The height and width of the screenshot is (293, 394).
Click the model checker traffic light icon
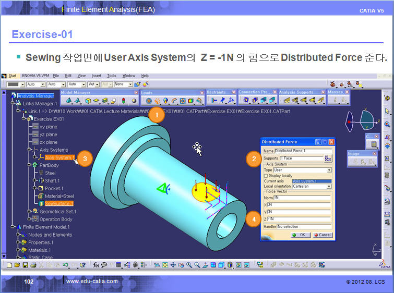tap(123, 101)
